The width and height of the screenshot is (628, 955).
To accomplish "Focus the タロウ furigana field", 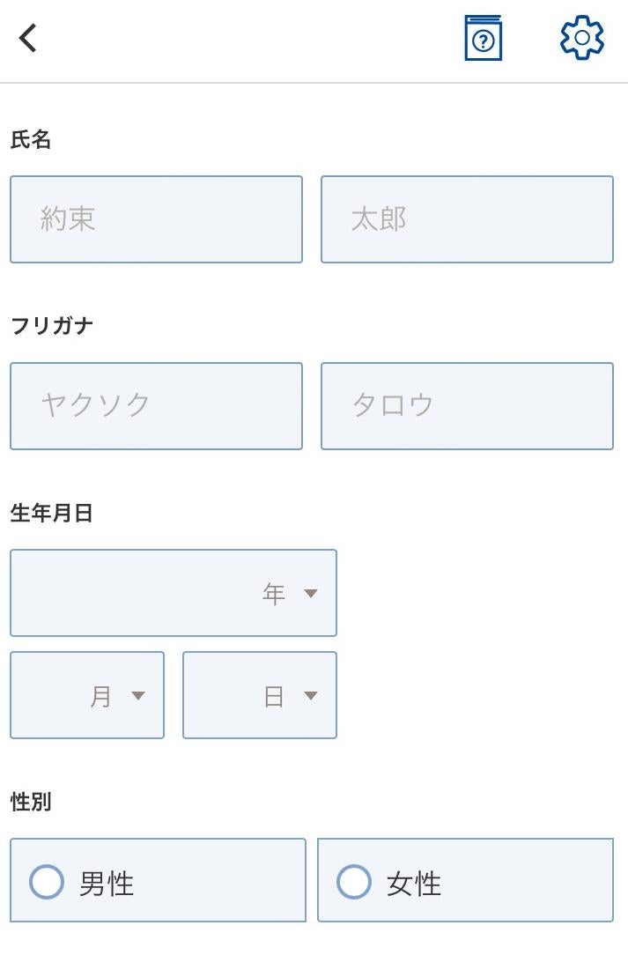I will pos(467,406).
